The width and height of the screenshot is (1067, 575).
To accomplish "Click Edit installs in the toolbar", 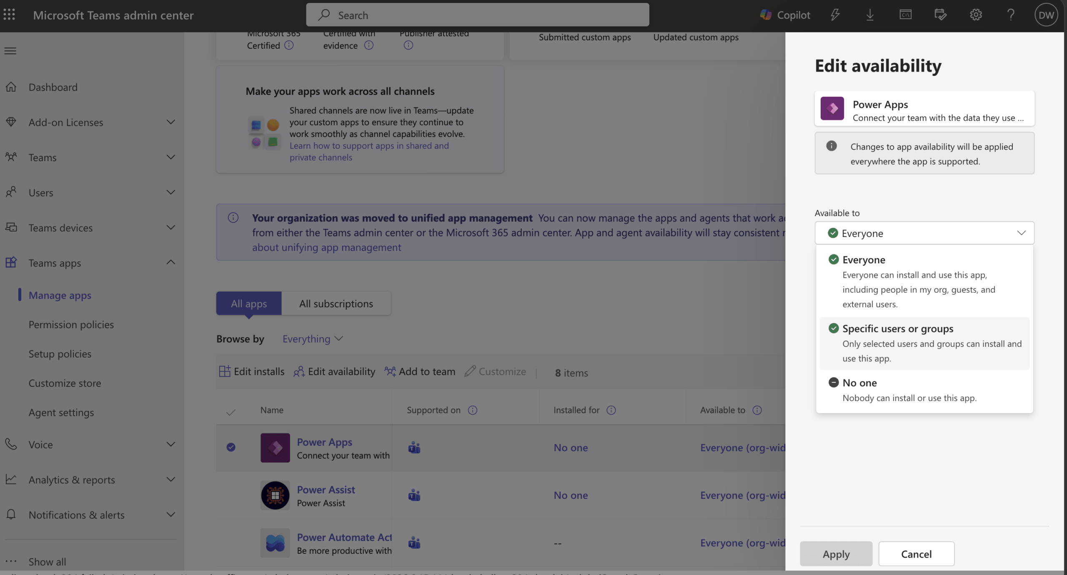I will (x=252, y=371).
